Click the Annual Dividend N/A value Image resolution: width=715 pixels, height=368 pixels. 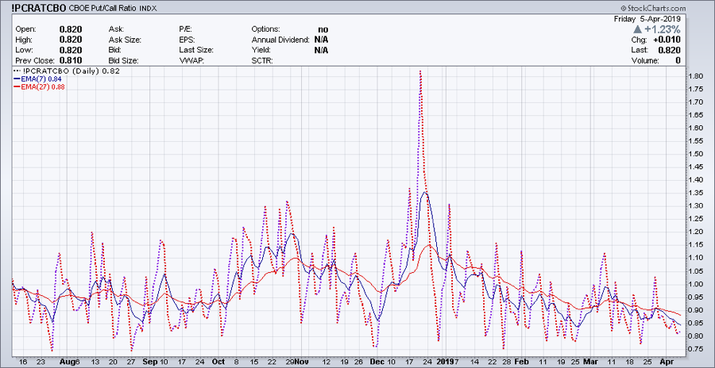coord(321,39)
